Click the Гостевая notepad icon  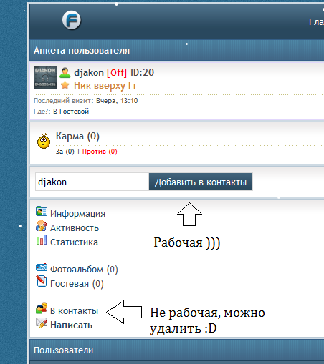point(42,281)
